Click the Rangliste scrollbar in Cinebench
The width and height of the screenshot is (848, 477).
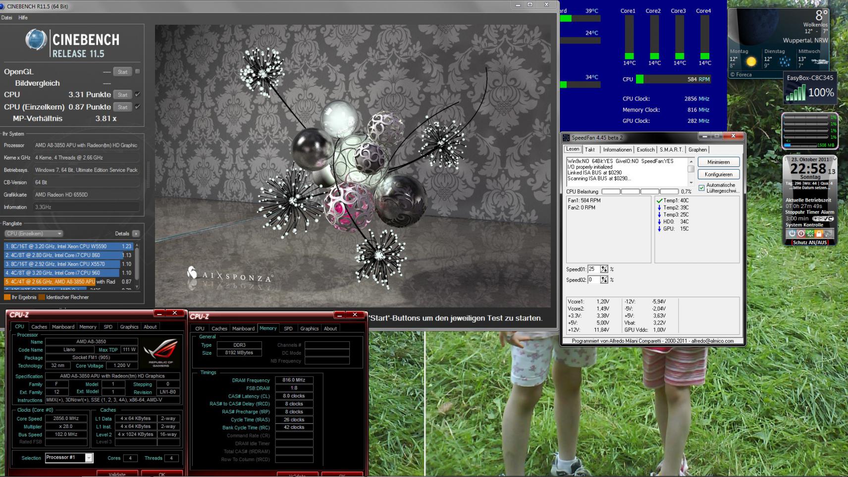(x=137, y=265)
